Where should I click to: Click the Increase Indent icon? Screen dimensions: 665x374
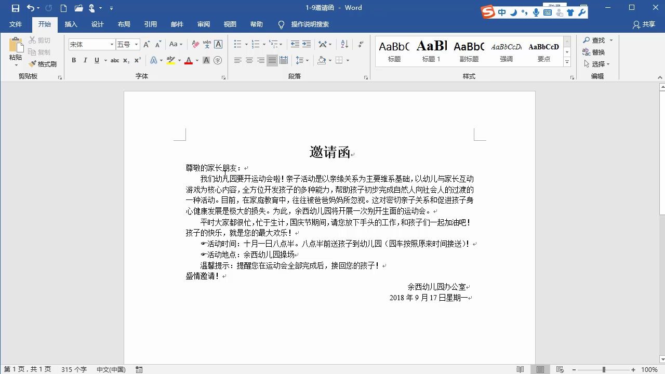[x=307, y=45]
